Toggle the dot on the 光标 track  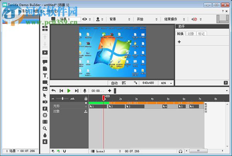86,107
